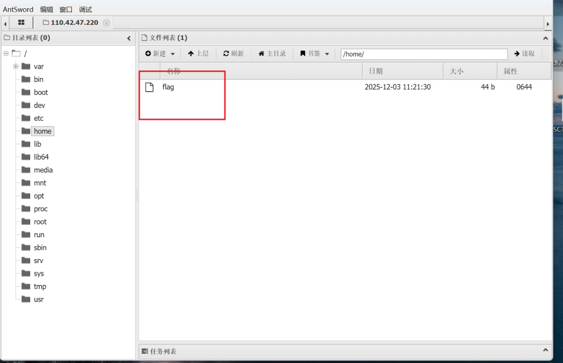563x363 pixels.
Task: Click the 读取 read path button
Action: point(524,53)
